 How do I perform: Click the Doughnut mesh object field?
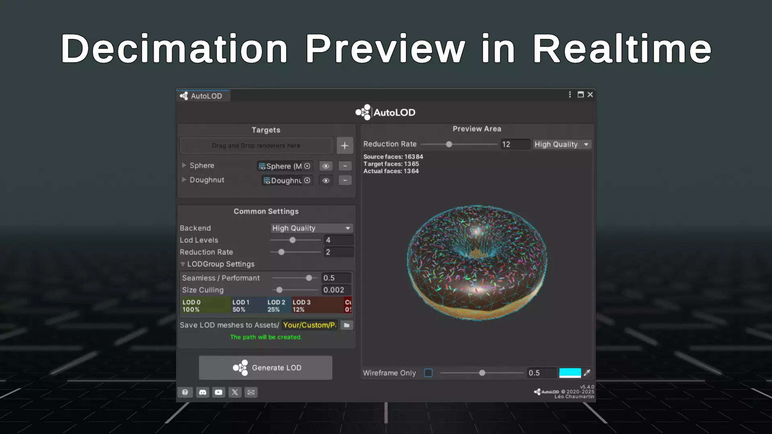287,180
